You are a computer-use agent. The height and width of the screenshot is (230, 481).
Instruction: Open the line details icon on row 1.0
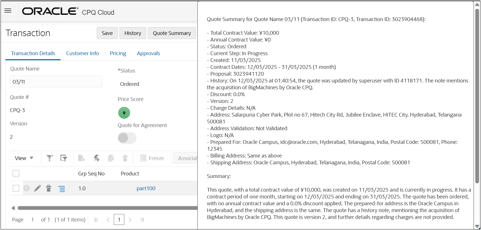pyautogui.click(x=61, y=188)
